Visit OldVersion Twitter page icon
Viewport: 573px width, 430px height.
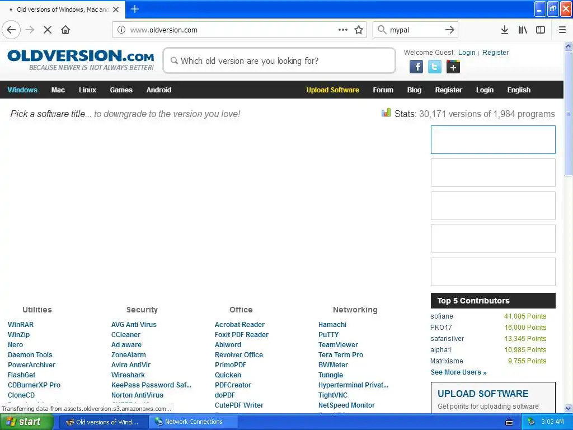pyautogui.click(x=434, y=67)
